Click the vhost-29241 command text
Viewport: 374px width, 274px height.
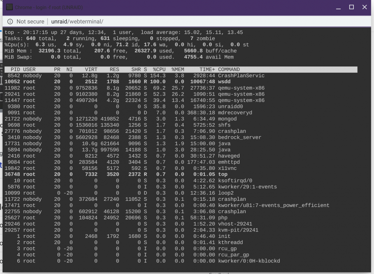235,224
